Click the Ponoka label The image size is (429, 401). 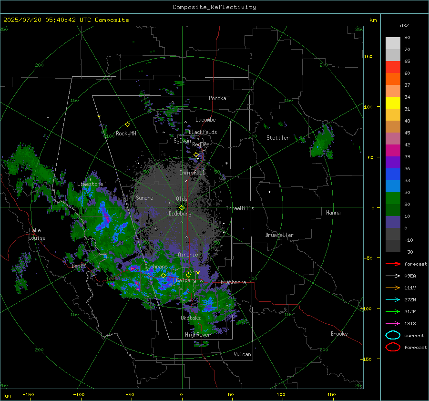click(217, 98)
